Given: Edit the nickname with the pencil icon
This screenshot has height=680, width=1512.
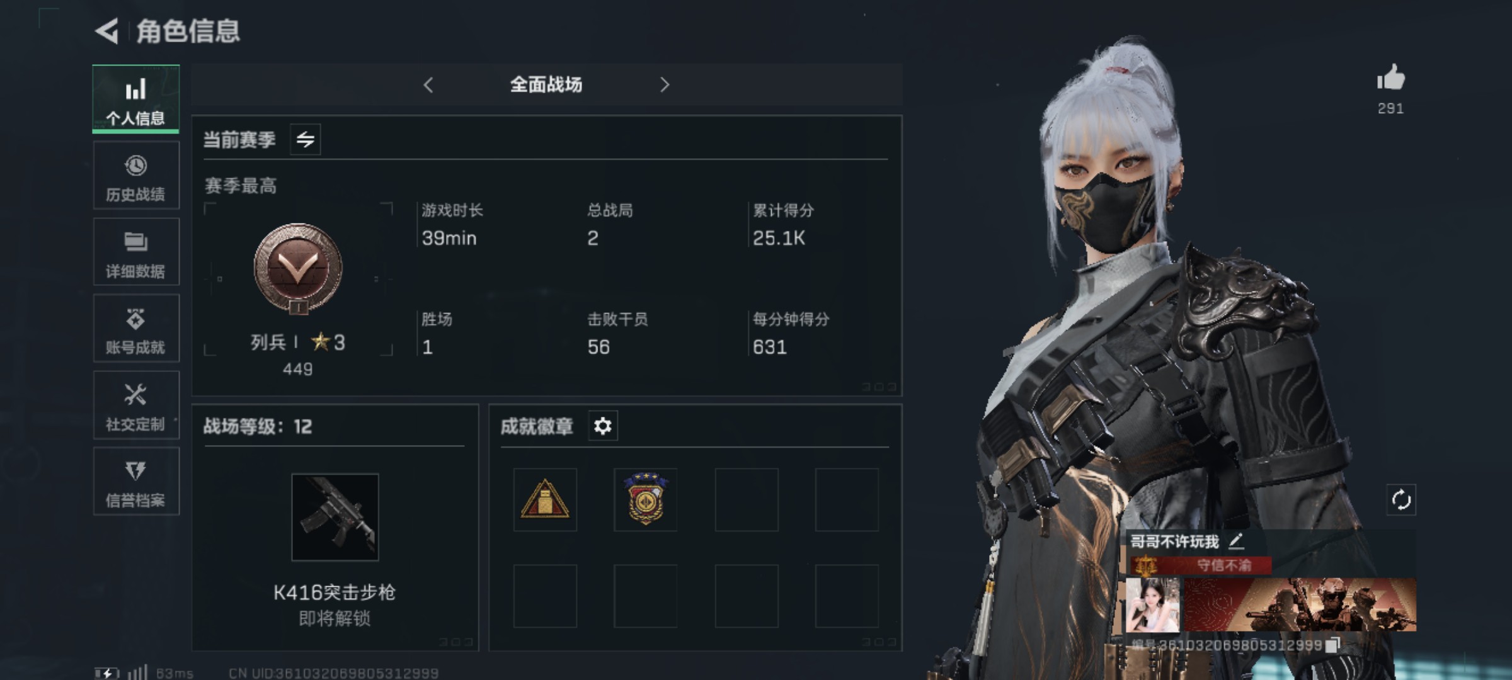Looking at the screenshot, I should point(1236,541).
